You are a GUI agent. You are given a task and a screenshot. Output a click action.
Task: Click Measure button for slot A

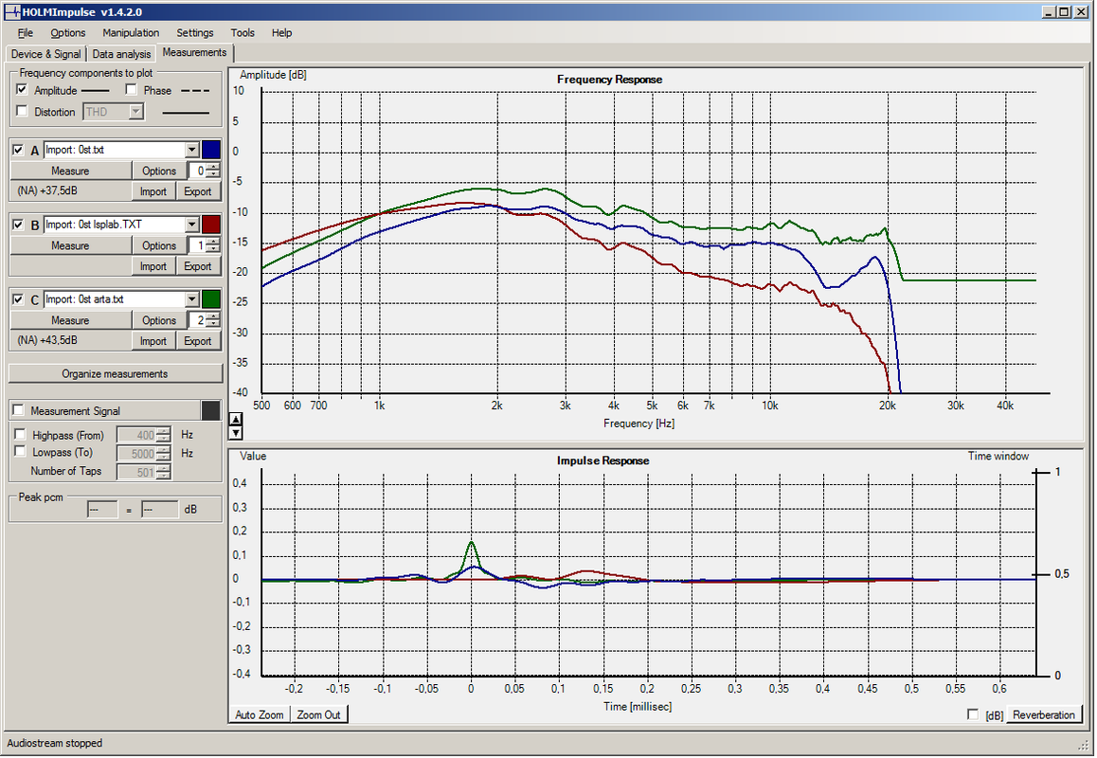click(x=70, y=171)
